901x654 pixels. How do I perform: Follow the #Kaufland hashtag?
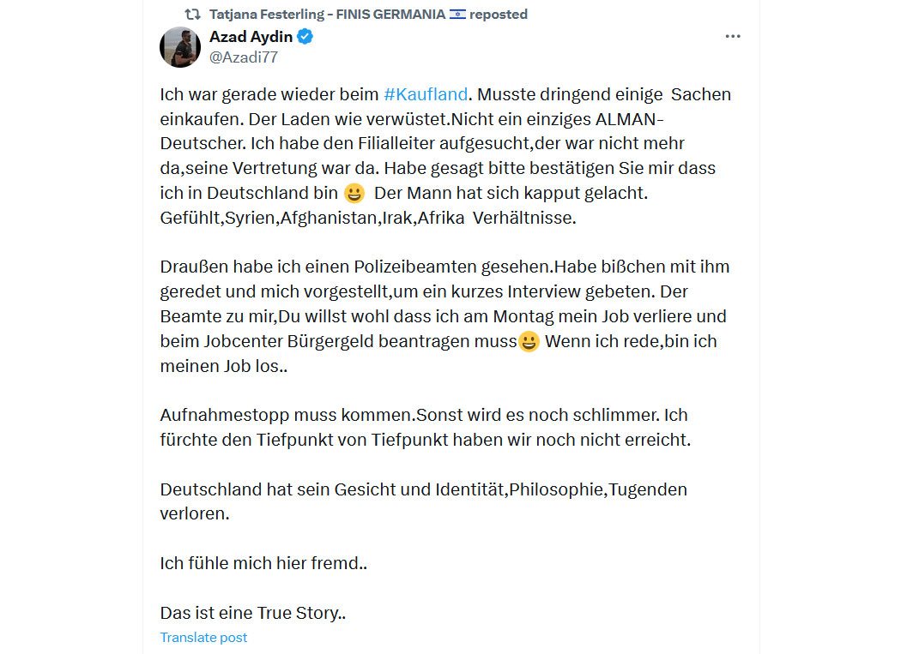[x=426, y=94]
